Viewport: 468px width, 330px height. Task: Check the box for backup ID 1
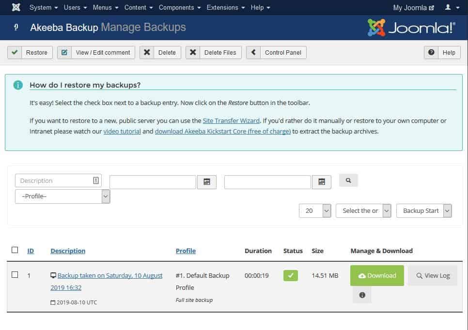[x=15, y=274]
